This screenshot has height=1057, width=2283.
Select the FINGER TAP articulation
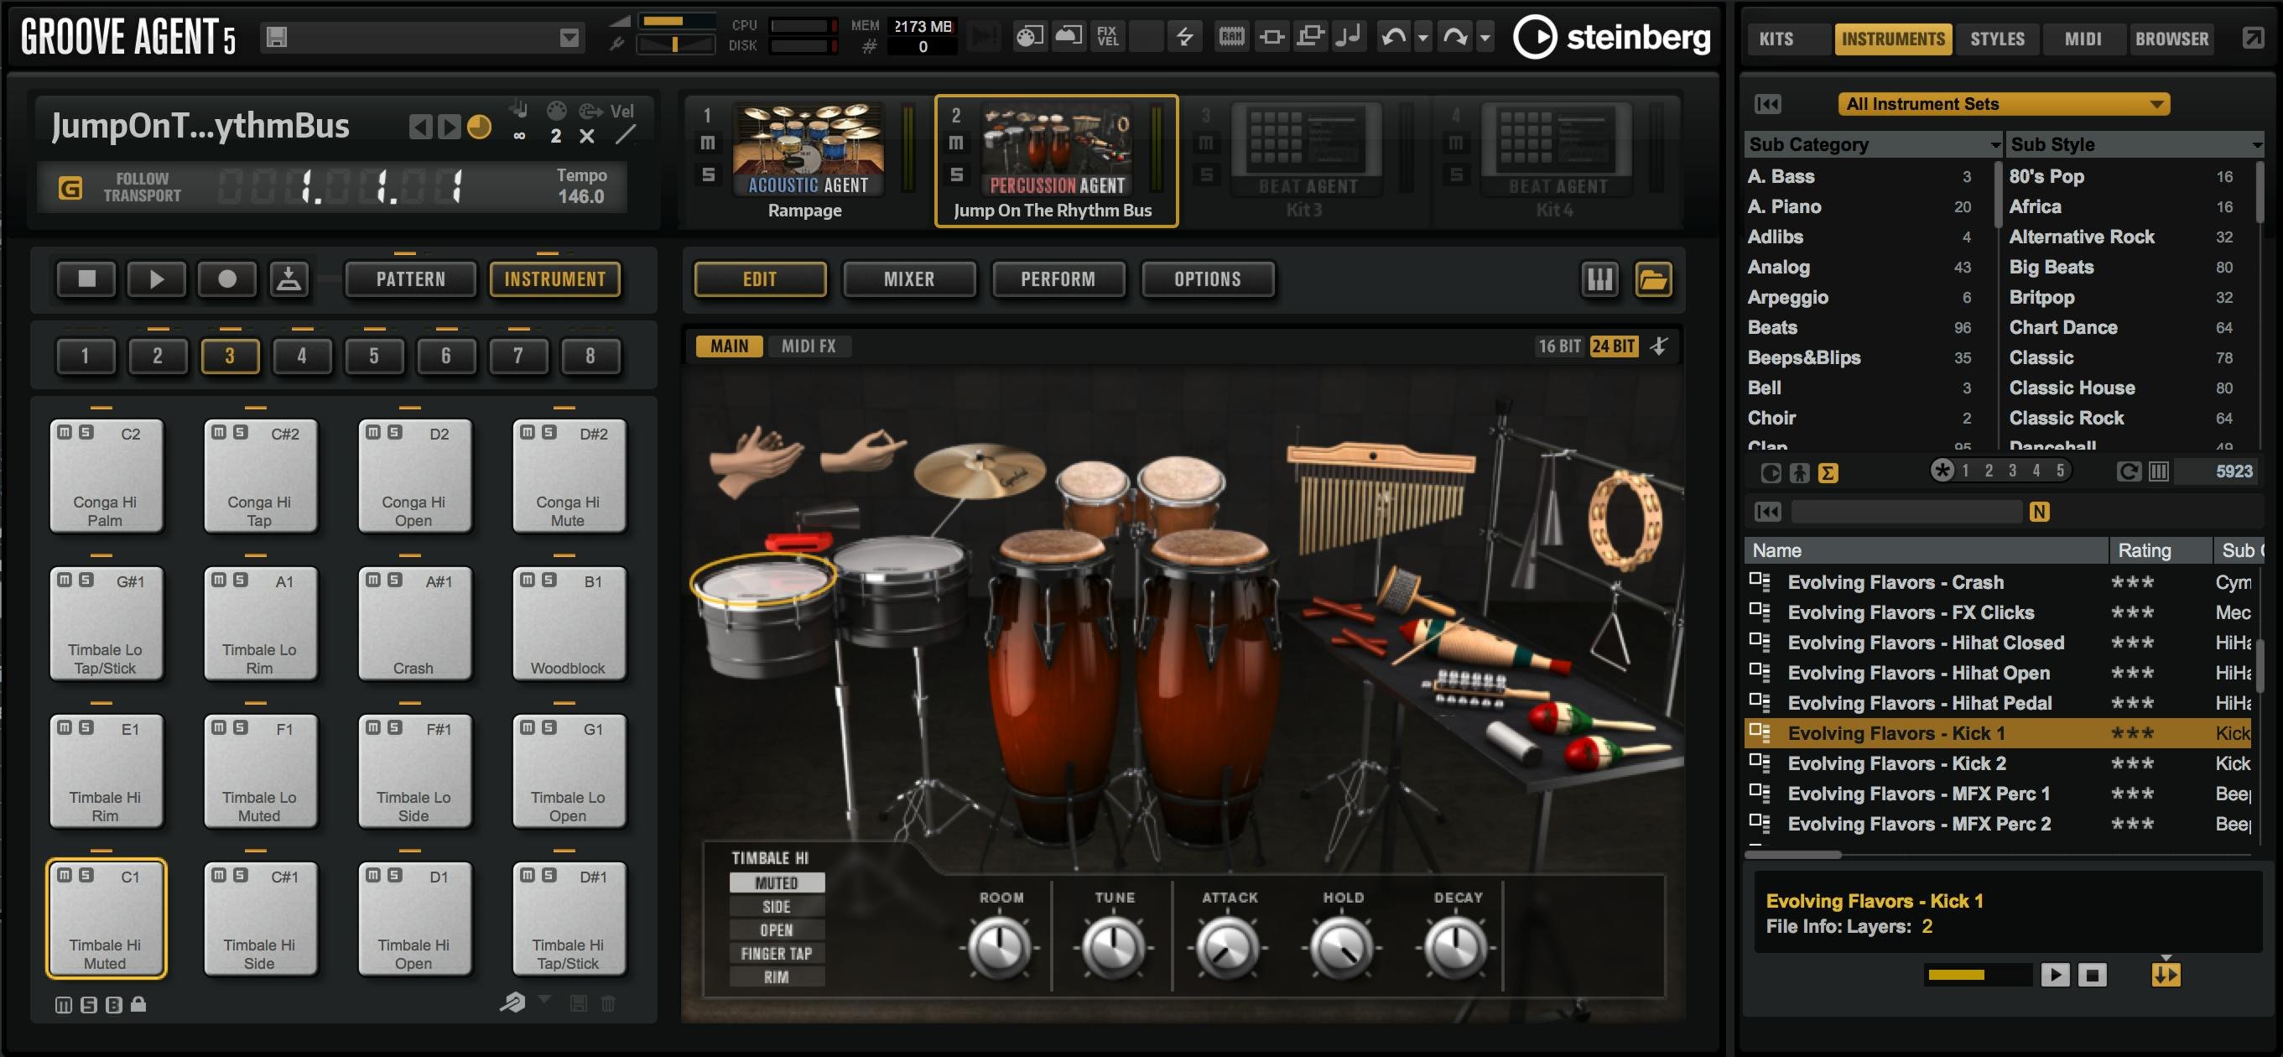click(777, 953)
